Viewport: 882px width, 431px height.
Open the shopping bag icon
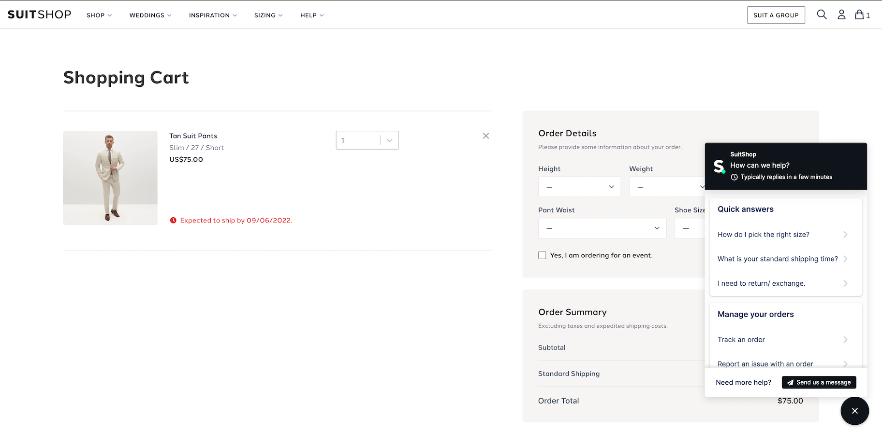pyautogui.click(x=860, y=14)
